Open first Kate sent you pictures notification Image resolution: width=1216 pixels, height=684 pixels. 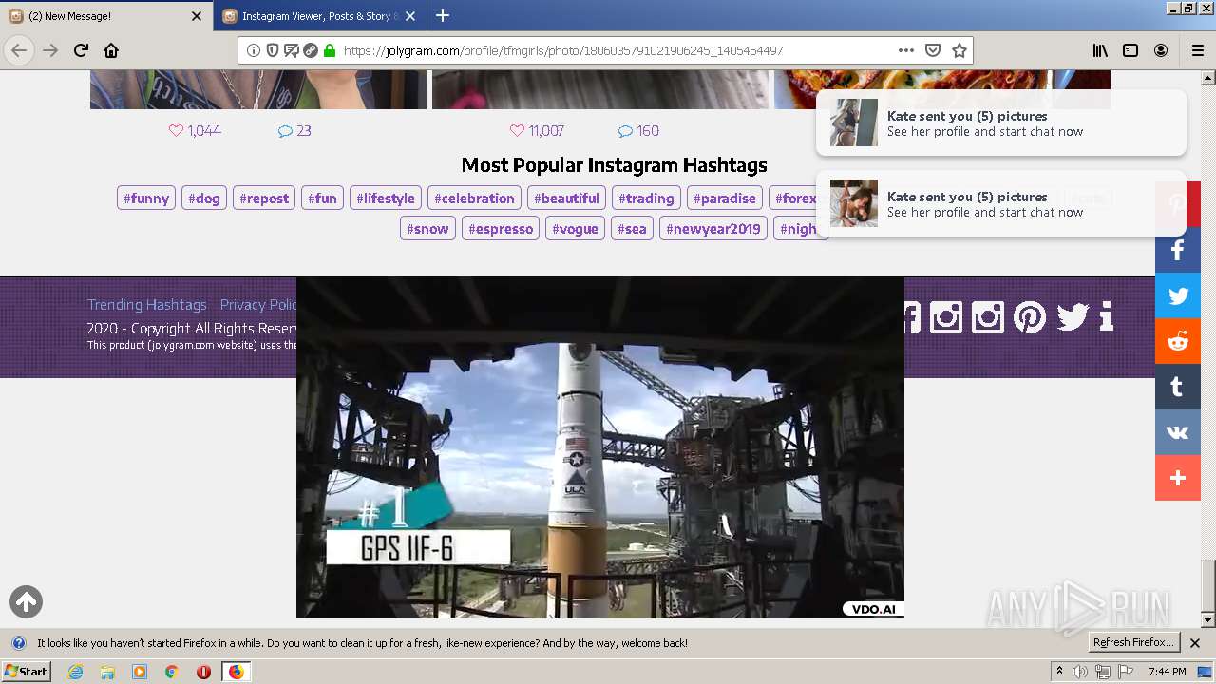[x=1000, y=123]
